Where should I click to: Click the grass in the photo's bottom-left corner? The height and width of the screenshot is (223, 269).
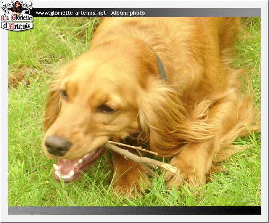click(21, 194)
